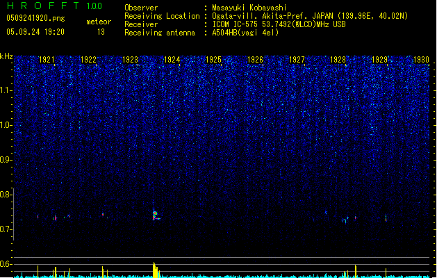Click the Receiving antenna label
This screenshot has height=278, width=437.
[160, 33]
